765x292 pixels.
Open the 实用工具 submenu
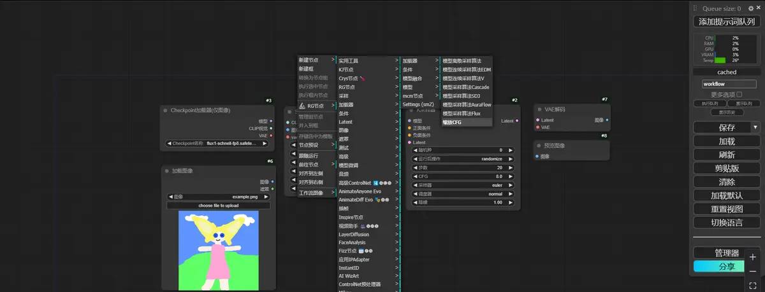click(368, 61)
